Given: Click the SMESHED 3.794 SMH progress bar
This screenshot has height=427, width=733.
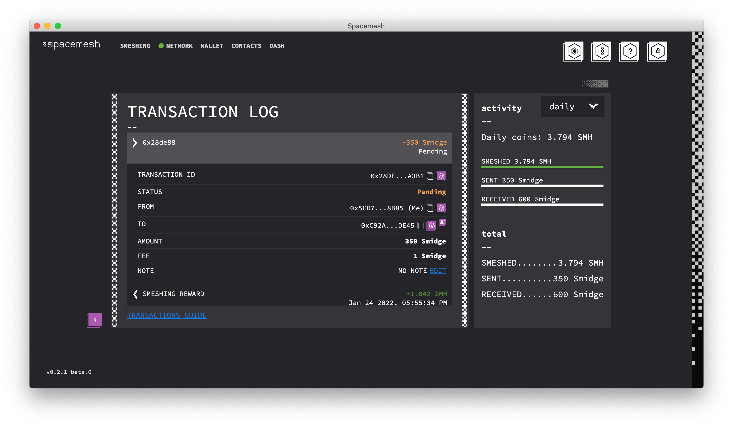Looking at the screenshot, I should pos(542,167).
